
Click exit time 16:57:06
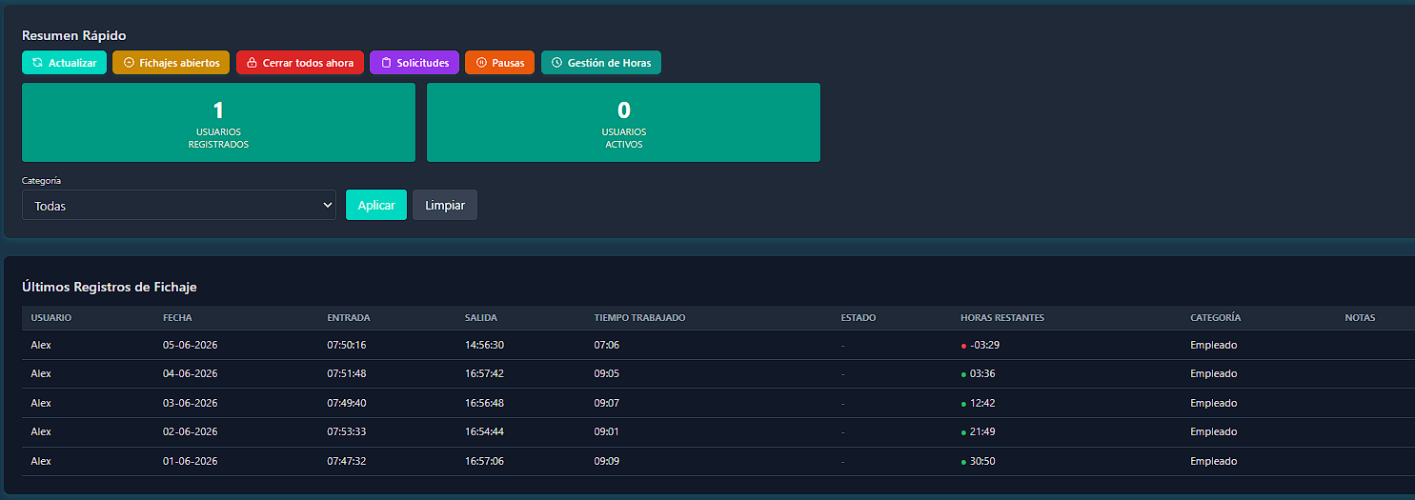[x=485, y=461]
